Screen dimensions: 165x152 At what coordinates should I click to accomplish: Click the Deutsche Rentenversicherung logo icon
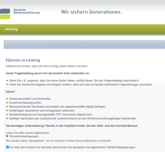click(x=5, y=14)
